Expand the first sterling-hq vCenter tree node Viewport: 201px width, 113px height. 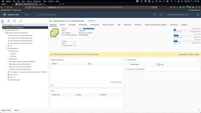[1, 25]
